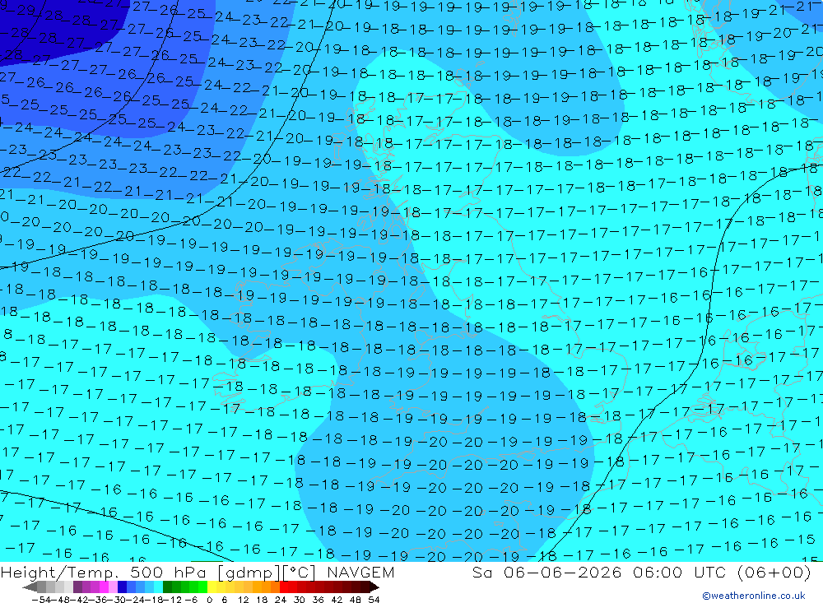The width and height of the screenshot is (823, 603).
Task: Select the NAVGEM model name in the title
Action: [360, 572]
